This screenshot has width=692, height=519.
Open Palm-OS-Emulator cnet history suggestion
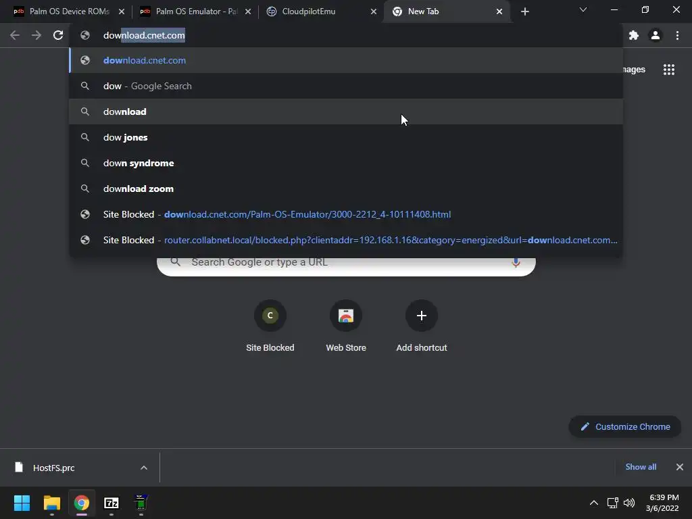[x=346, y=214]
